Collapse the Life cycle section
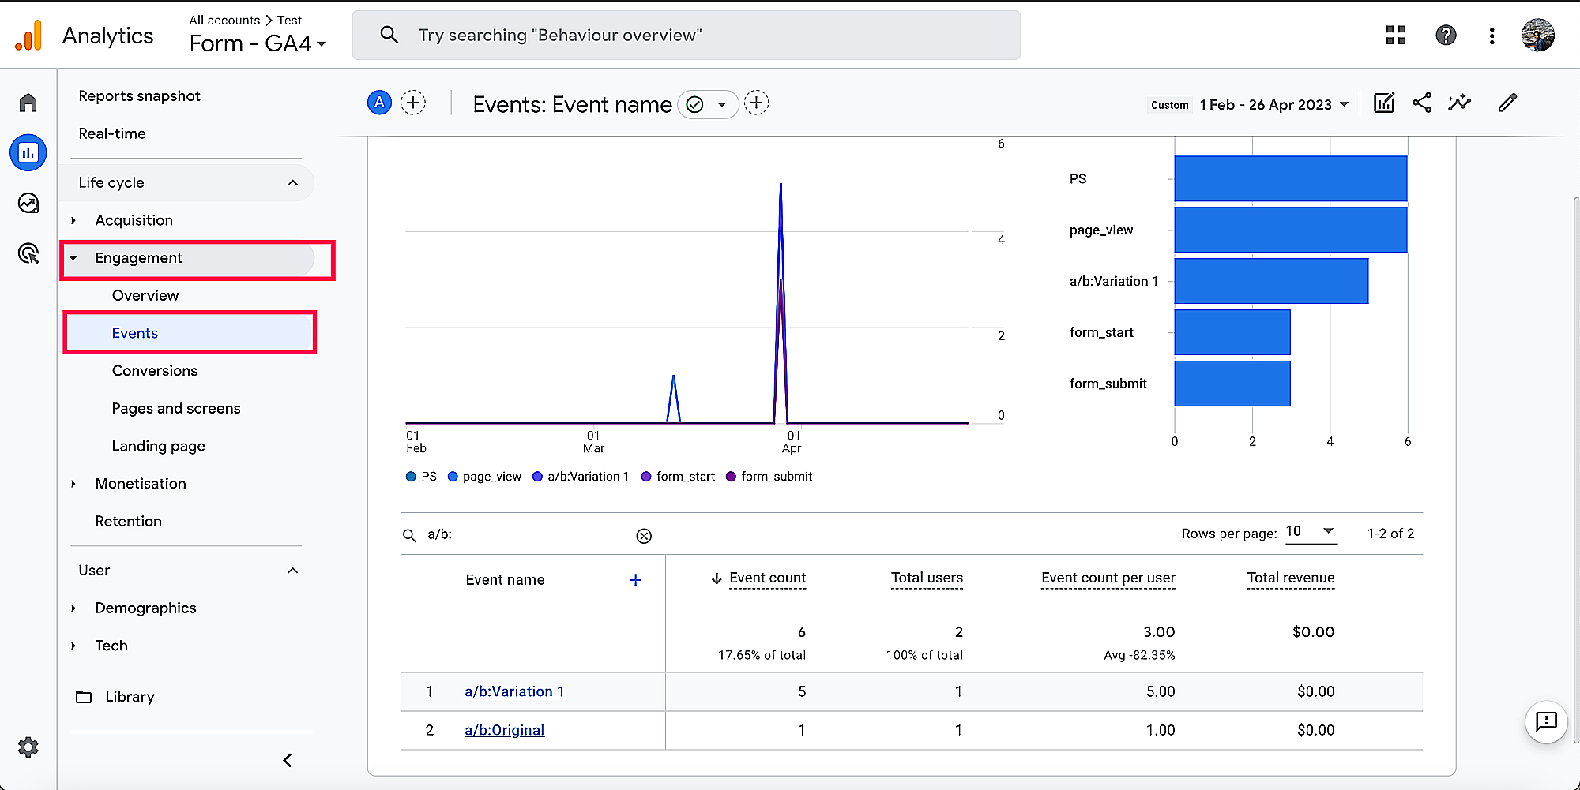 click(293, 183)
